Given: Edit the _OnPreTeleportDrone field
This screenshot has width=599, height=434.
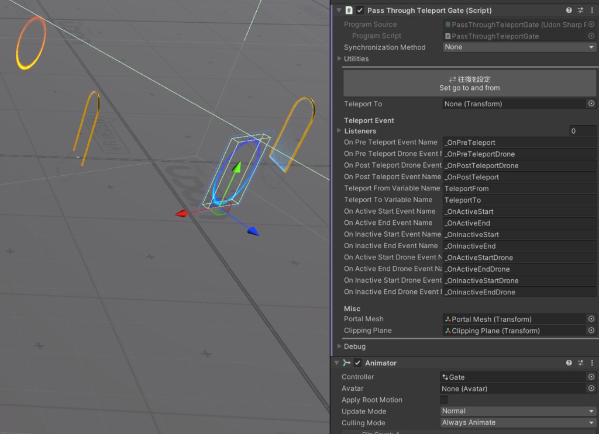Looking at the screenshot, I should click(x=519, y=154).
